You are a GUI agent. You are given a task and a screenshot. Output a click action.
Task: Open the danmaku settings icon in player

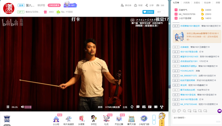[144, 107]
